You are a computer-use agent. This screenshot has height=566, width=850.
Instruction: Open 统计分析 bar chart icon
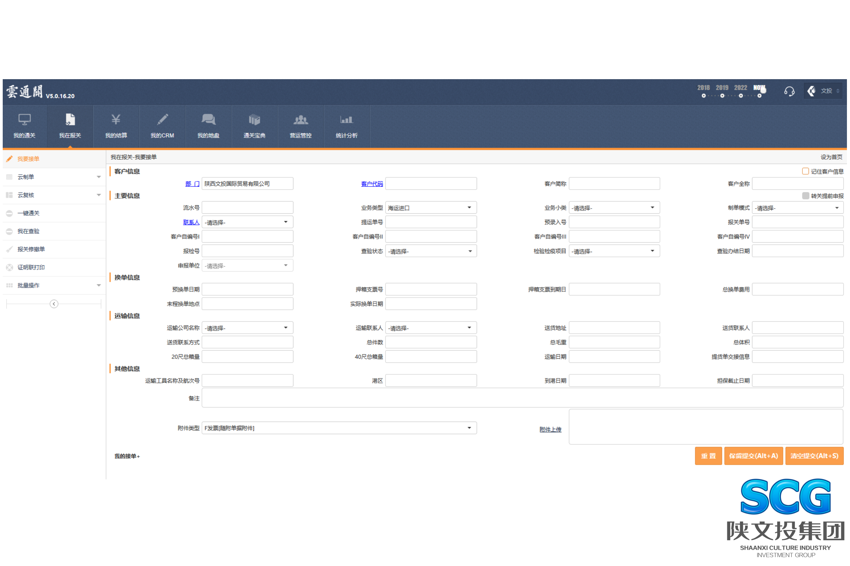(346, 119)
